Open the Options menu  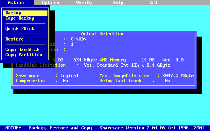click(x=51, y=3)
